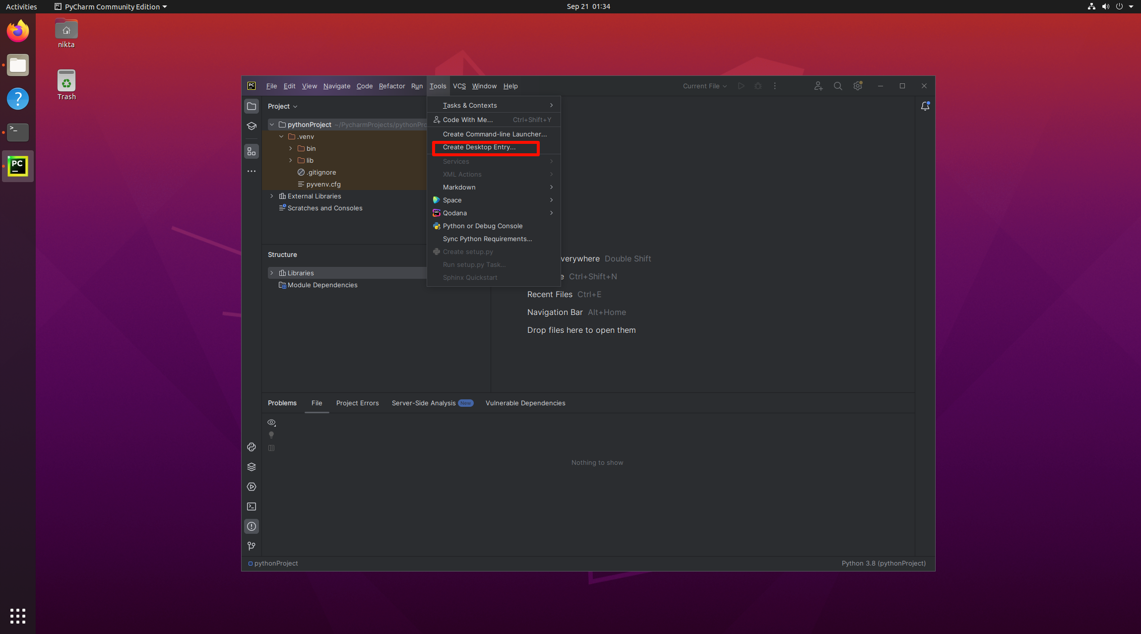Open the Services tool window icon
The image size is (1141, 634).
coord(252,487)
